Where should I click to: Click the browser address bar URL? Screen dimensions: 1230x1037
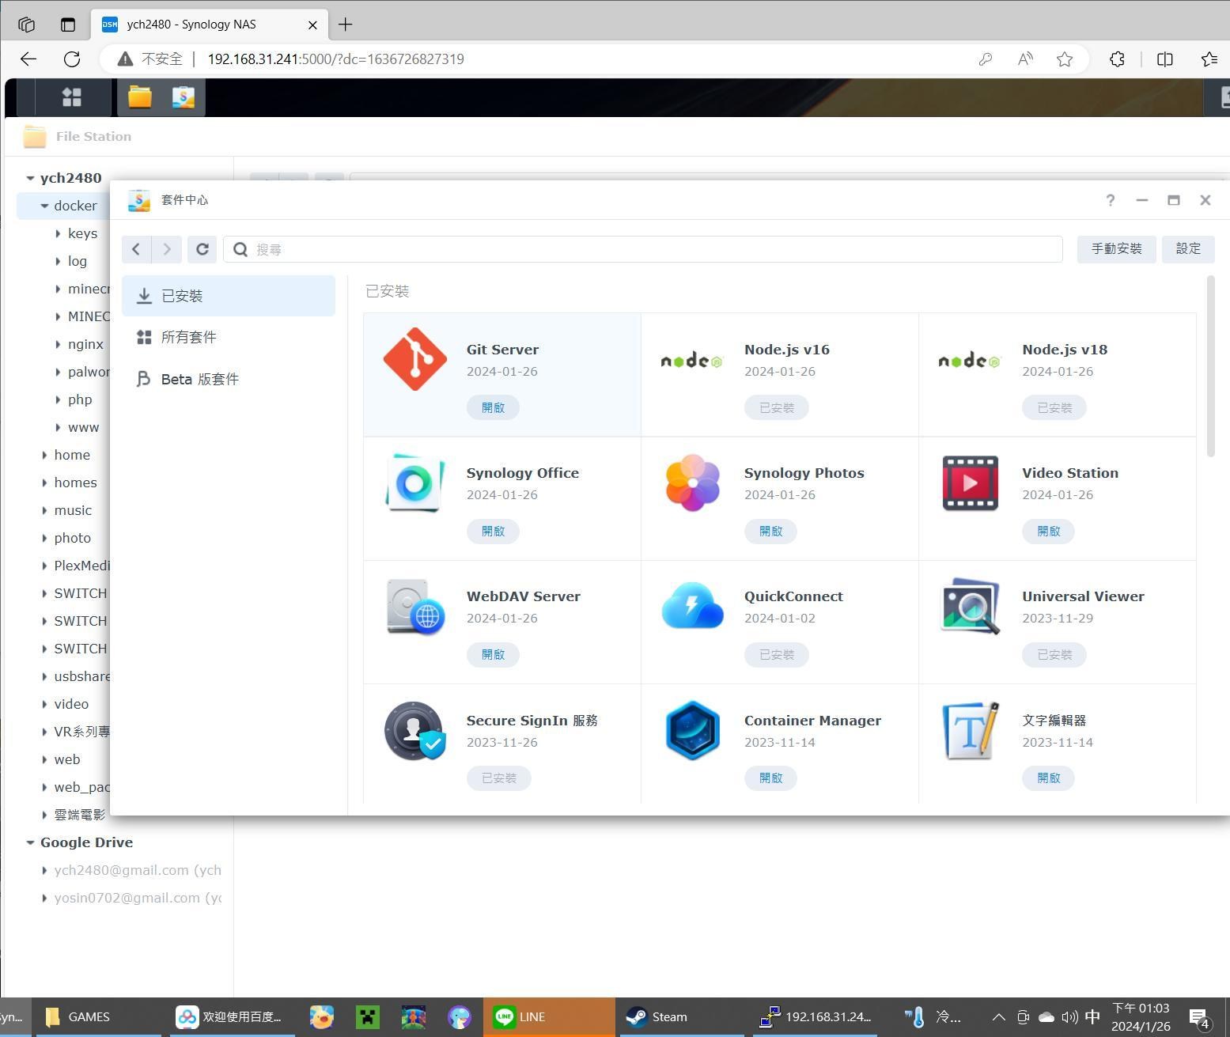click(335, 59)
